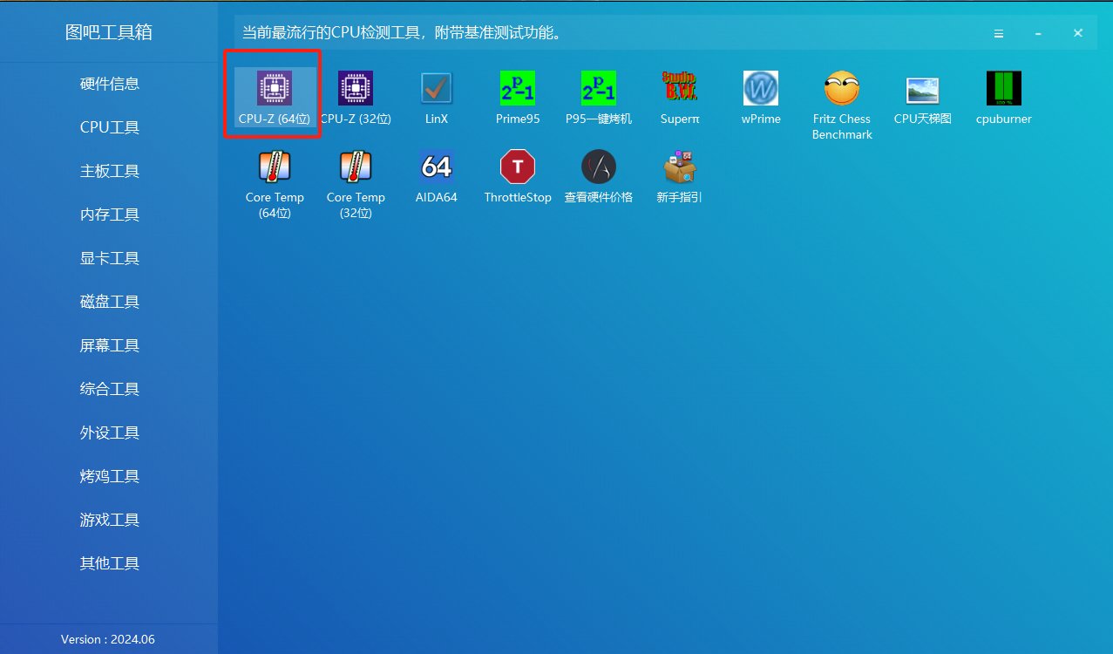Launch Superπ benchmark

[x=680, y=97]
